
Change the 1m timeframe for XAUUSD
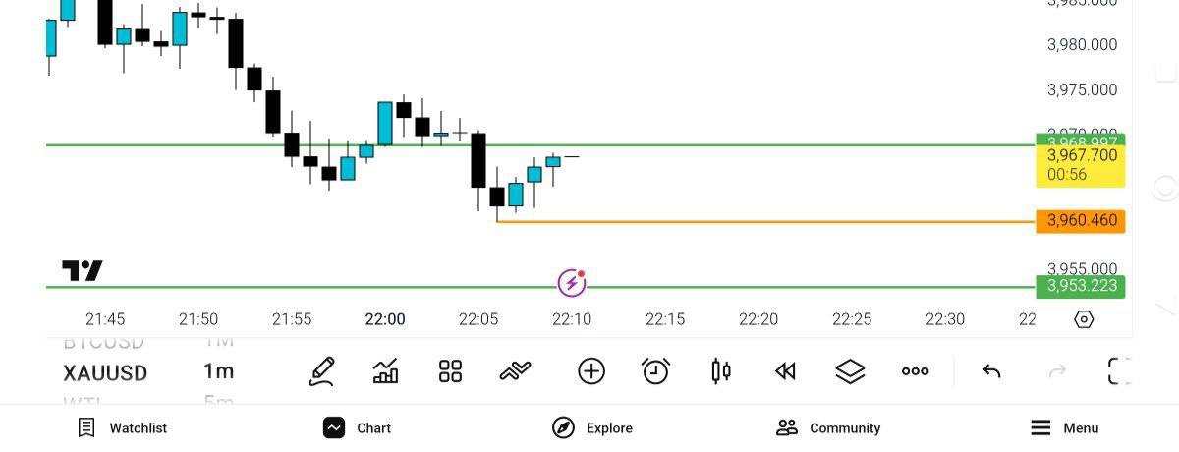click(219, 372)
